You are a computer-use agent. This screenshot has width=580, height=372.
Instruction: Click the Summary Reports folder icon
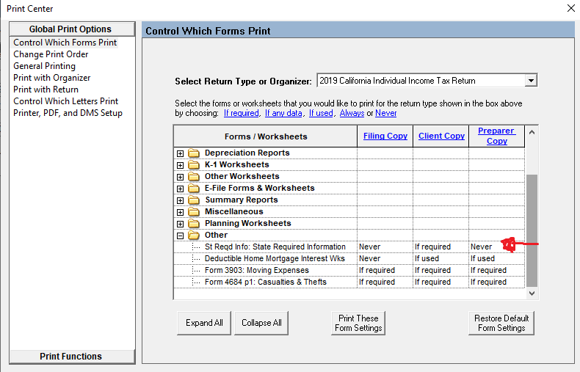pyautogui.click(x=194, y=200)
